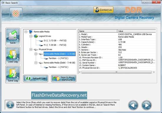
Task: Click the details table horizontal scrollbar thumb
Action: [116, 72]
